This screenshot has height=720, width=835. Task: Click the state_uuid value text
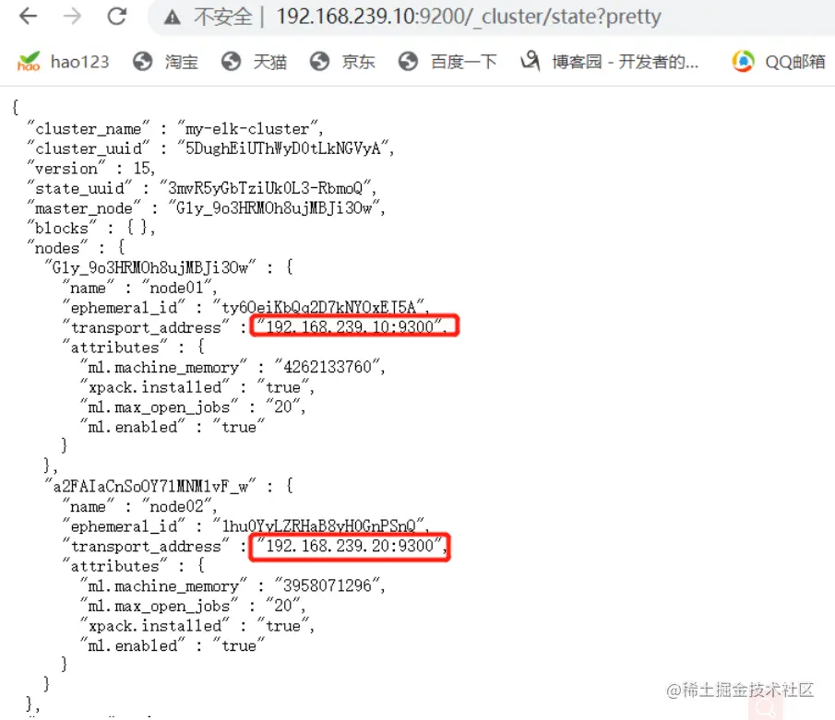(266, 188)
